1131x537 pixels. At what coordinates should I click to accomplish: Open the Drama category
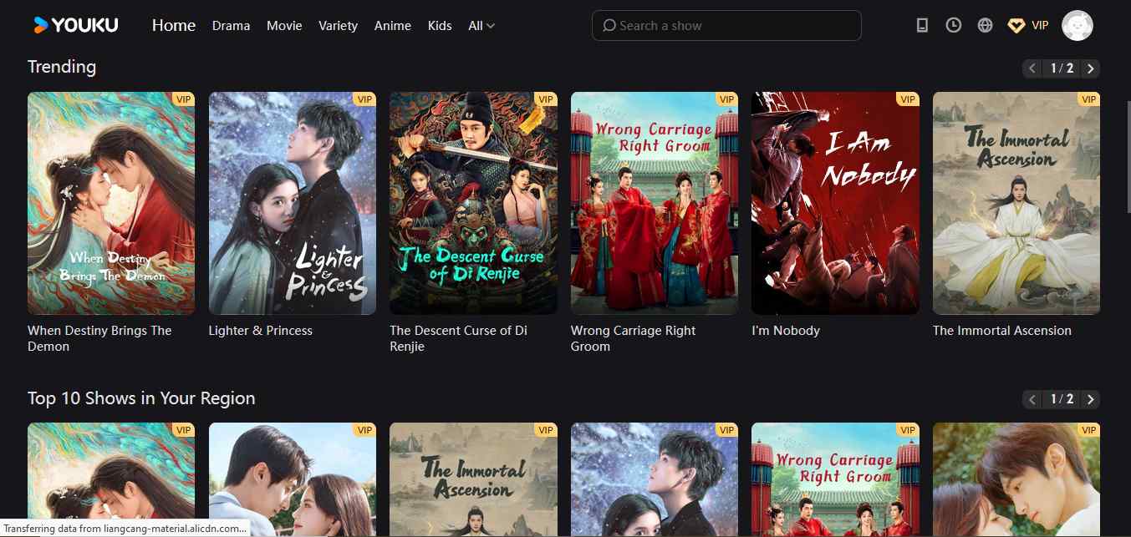pyautogui.click(x=231, y=26)
